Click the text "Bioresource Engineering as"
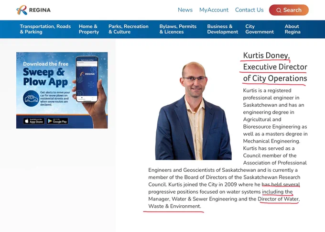325x232 pixels. [275, 127]
